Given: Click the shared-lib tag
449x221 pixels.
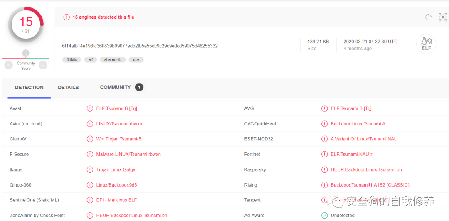Looking at the screenshot, I should click(x=113, y=60).
